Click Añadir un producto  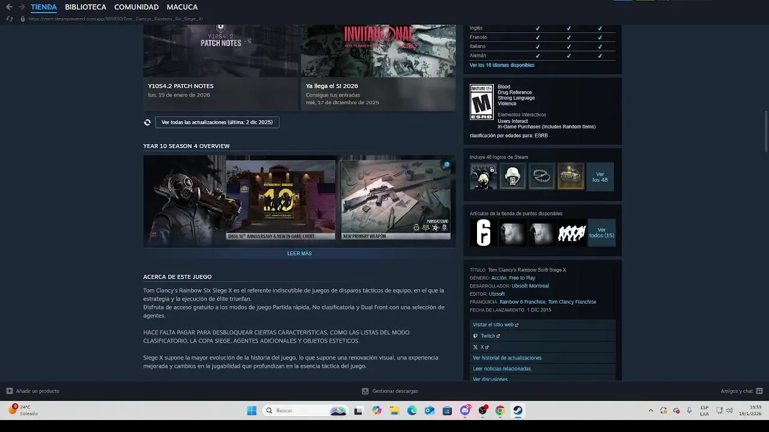point(37,391)
